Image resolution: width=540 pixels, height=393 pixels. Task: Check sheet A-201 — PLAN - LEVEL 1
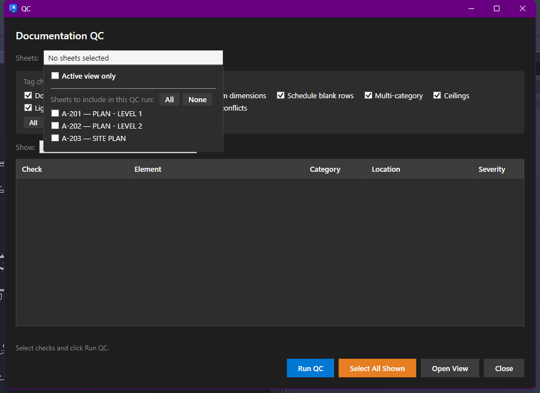pos(55,113)
